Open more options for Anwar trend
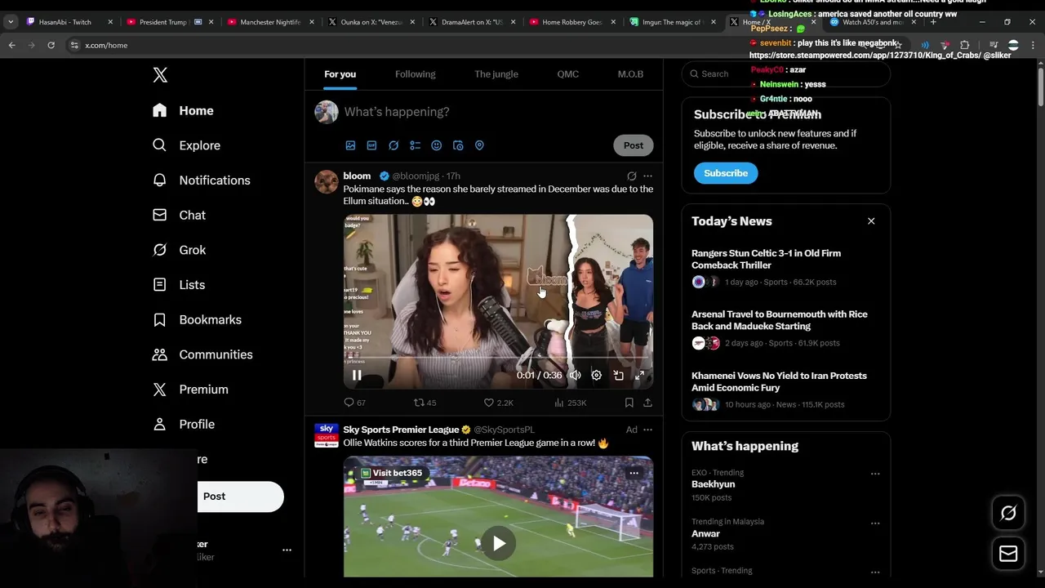Image resolution: width=1045 pixels, height=588 pixels. [875, 523]
